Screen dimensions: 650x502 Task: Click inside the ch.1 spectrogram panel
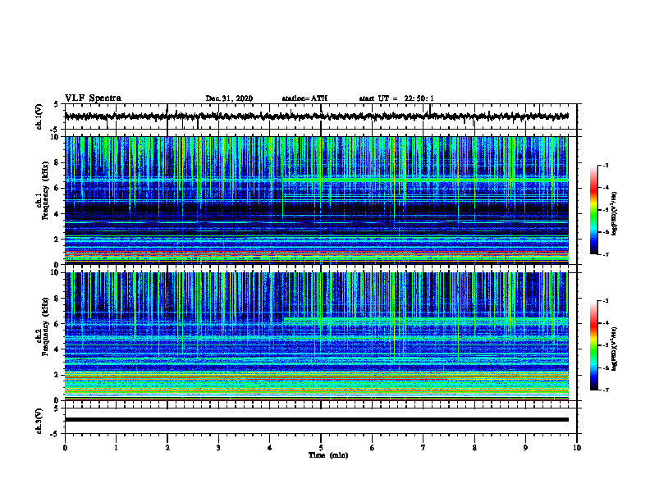click(x=316, y=200)
